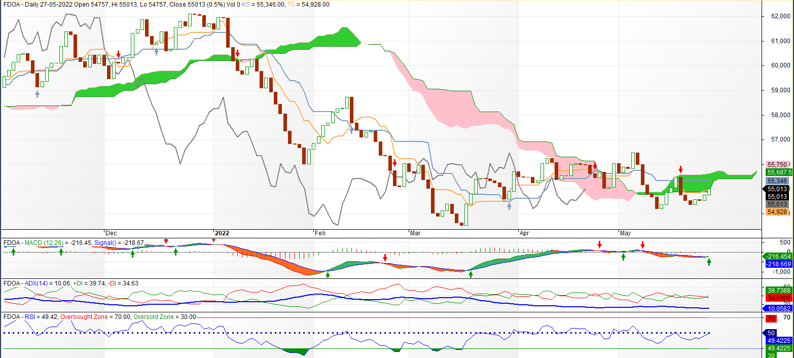794x358 pixels.
Task: Click the 2022 year label on time axis
Action: (x=222, y=233)
